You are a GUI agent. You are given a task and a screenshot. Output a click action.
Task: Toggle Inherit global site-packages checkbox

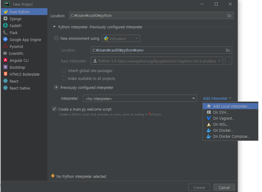coord(64,70)
